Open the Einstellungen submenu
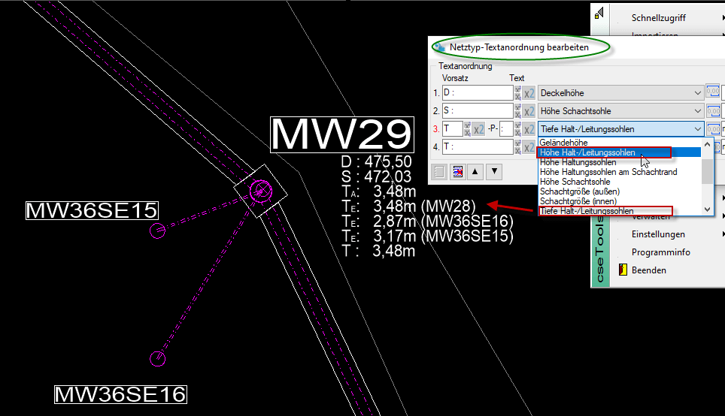This screenshot has height=416, width=725. [x=658, y=234]
